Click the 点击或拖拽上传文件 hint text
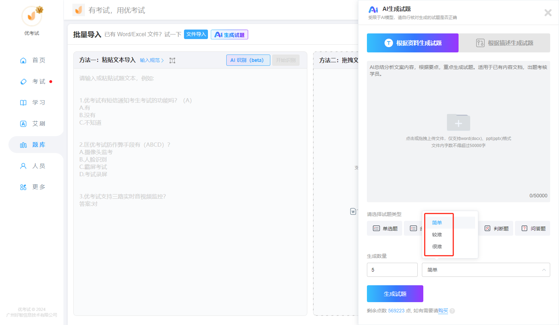 tap(459, 139)
